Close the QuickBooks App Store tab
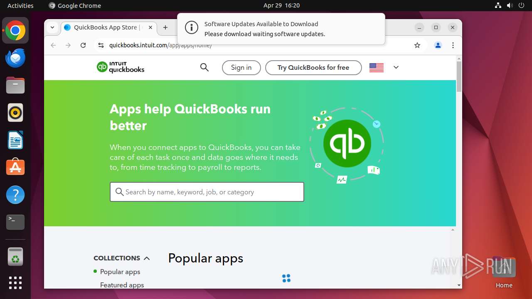The height and width of the screenshot is (299, 532). click(150, 27)
